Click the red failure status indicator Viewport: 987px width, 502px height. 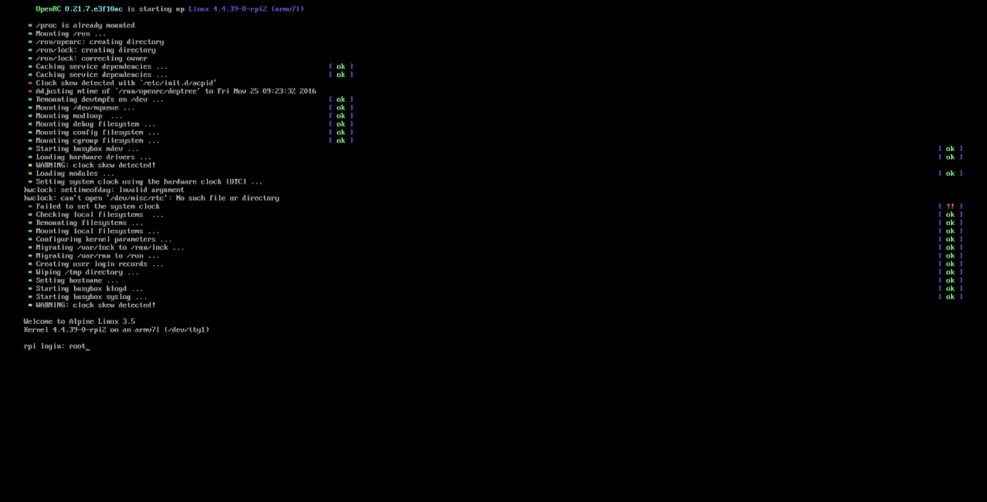tap(950, 206)
